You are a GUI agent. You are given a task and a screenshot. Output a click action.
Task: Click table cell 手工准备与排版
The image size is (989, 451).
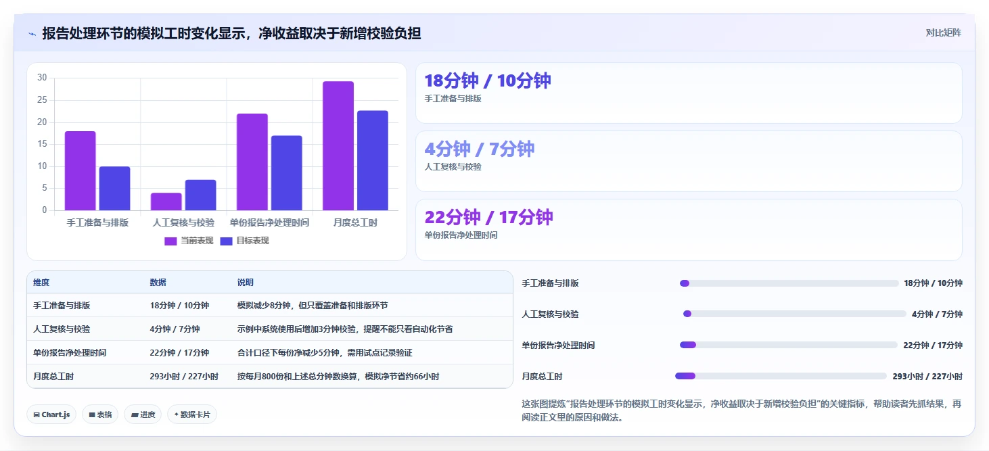62,306
